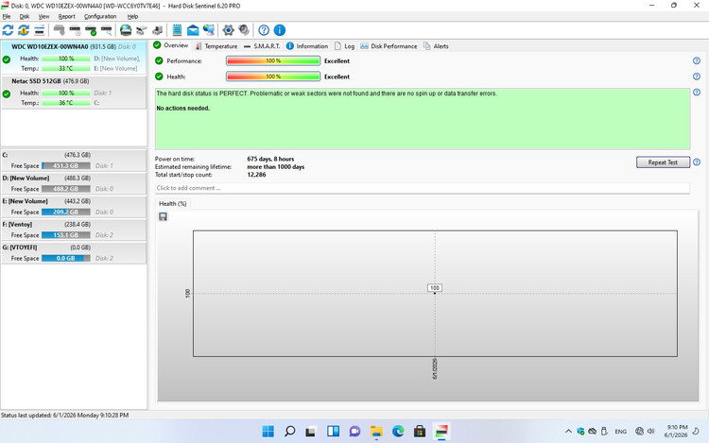
Task: Click the save diskette icon above health chart
Action: [164, 216]
